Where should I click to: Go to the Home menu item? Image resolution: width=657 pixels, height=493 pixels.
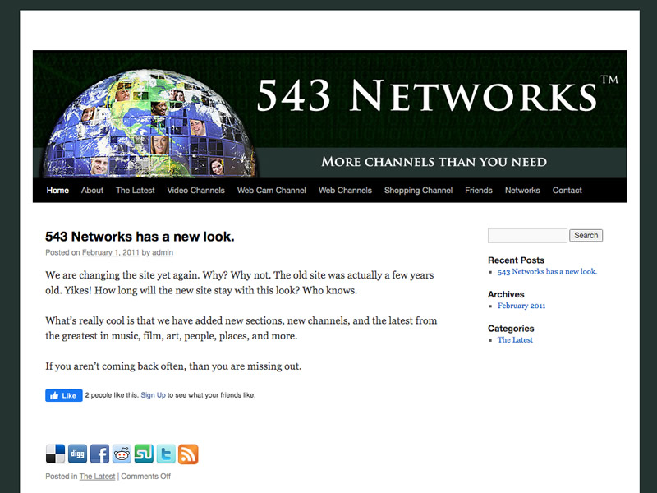point(57,190)
